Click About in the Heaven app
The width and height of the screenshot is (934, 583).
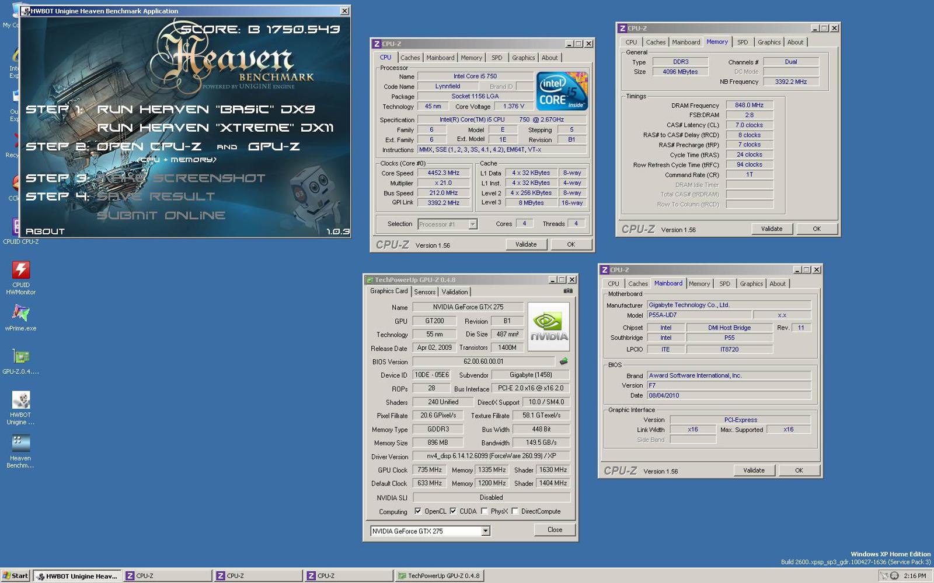[45, 231]
